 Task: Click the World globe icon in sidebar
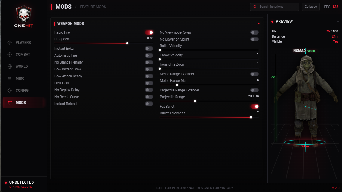[10, 66]
